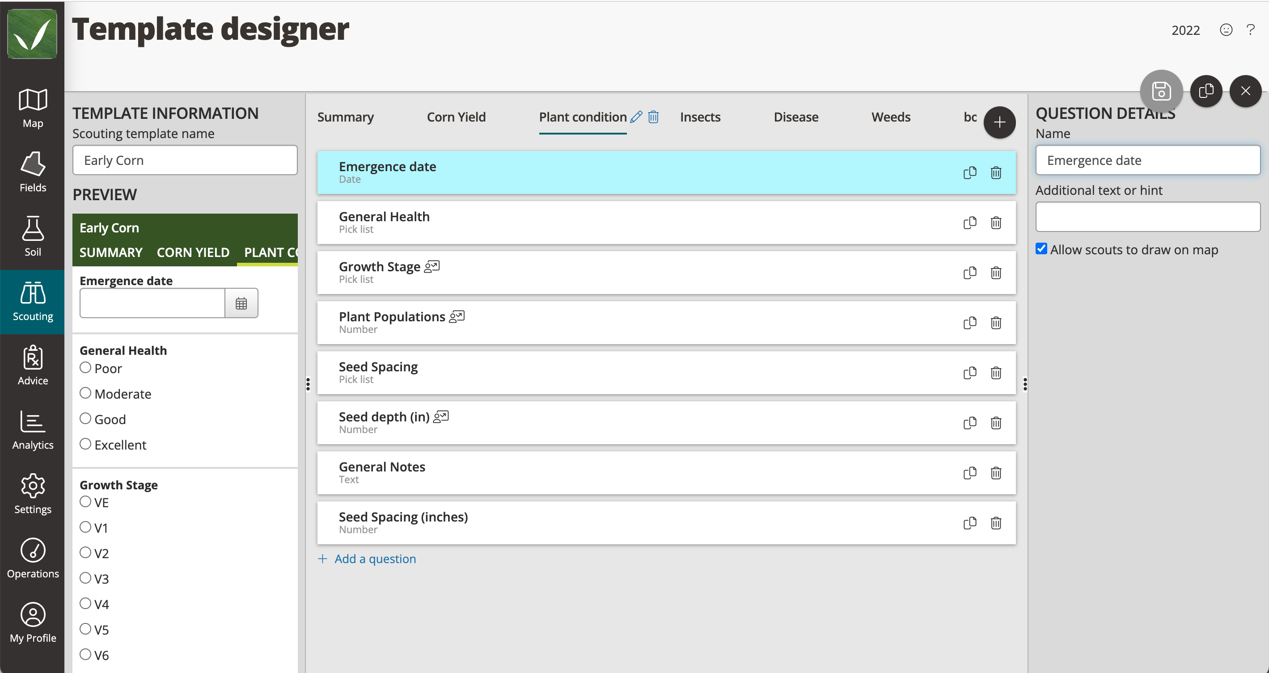Click the plus button to add a new section
This screenshot has height=673, width=1269.
(x=1001, y=121)
